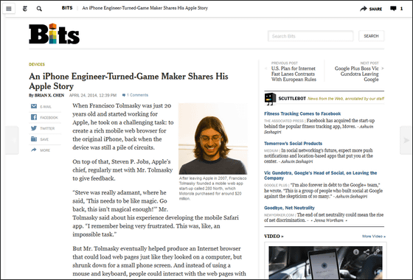413x280 pixels.
Task: Open Tomorrow's Social Products link
Action: click(294, 144)
